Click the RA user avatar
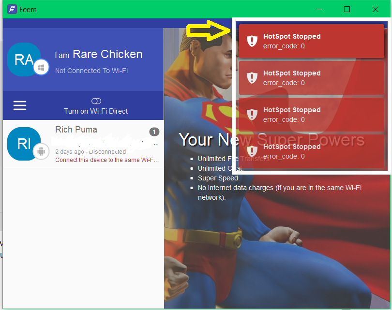 pos(24,59)
